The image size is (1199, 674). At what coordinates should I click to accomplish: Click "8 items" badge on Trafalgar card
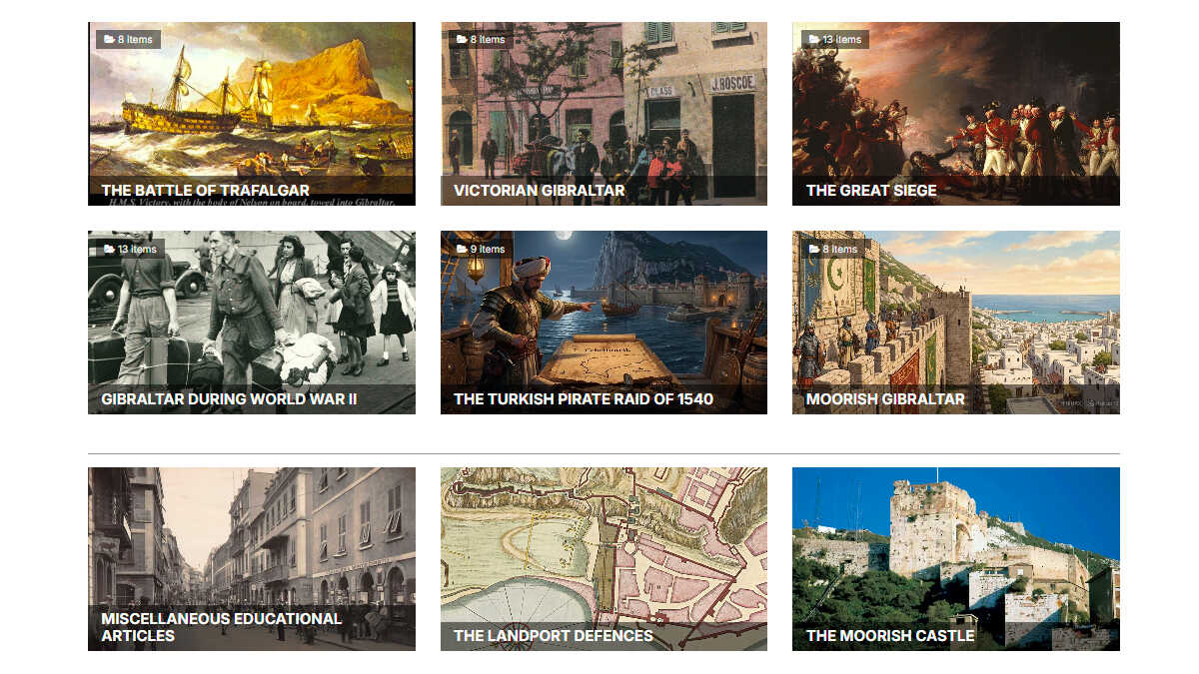click(x=128, y=40)
